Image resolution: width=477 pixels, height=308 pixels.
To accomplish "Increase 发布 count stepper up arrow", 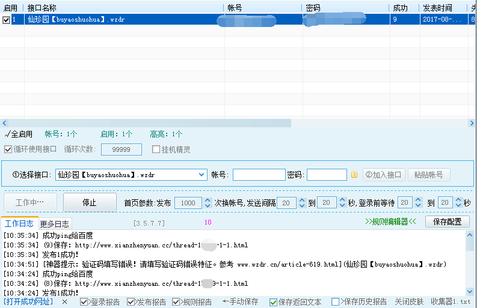I will [x=208, y=201].
